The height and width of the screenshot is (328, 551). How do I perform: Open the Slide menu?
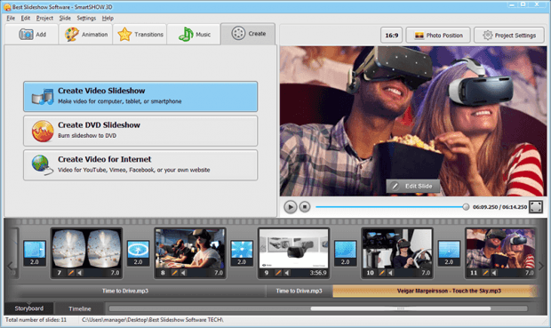(x=65, y=18)
